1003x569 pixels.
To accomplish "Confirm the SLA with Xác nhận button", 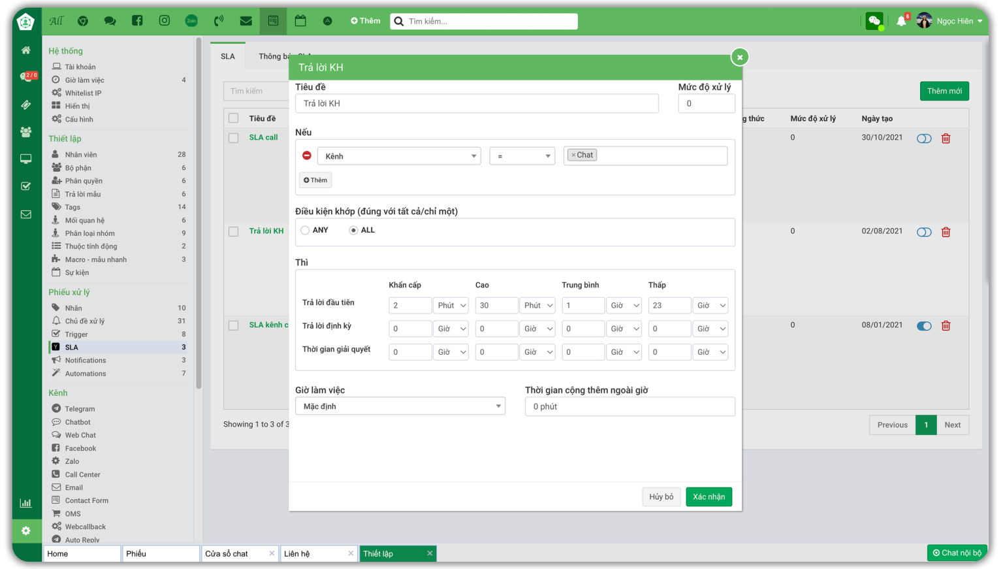I will [x=708, y=496].
